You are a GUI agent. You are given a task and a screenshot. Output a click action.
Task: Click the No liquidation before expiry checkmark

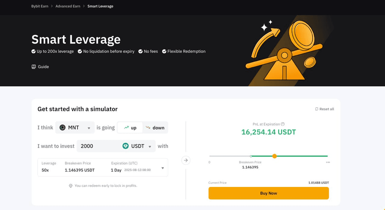click(80, 51)
